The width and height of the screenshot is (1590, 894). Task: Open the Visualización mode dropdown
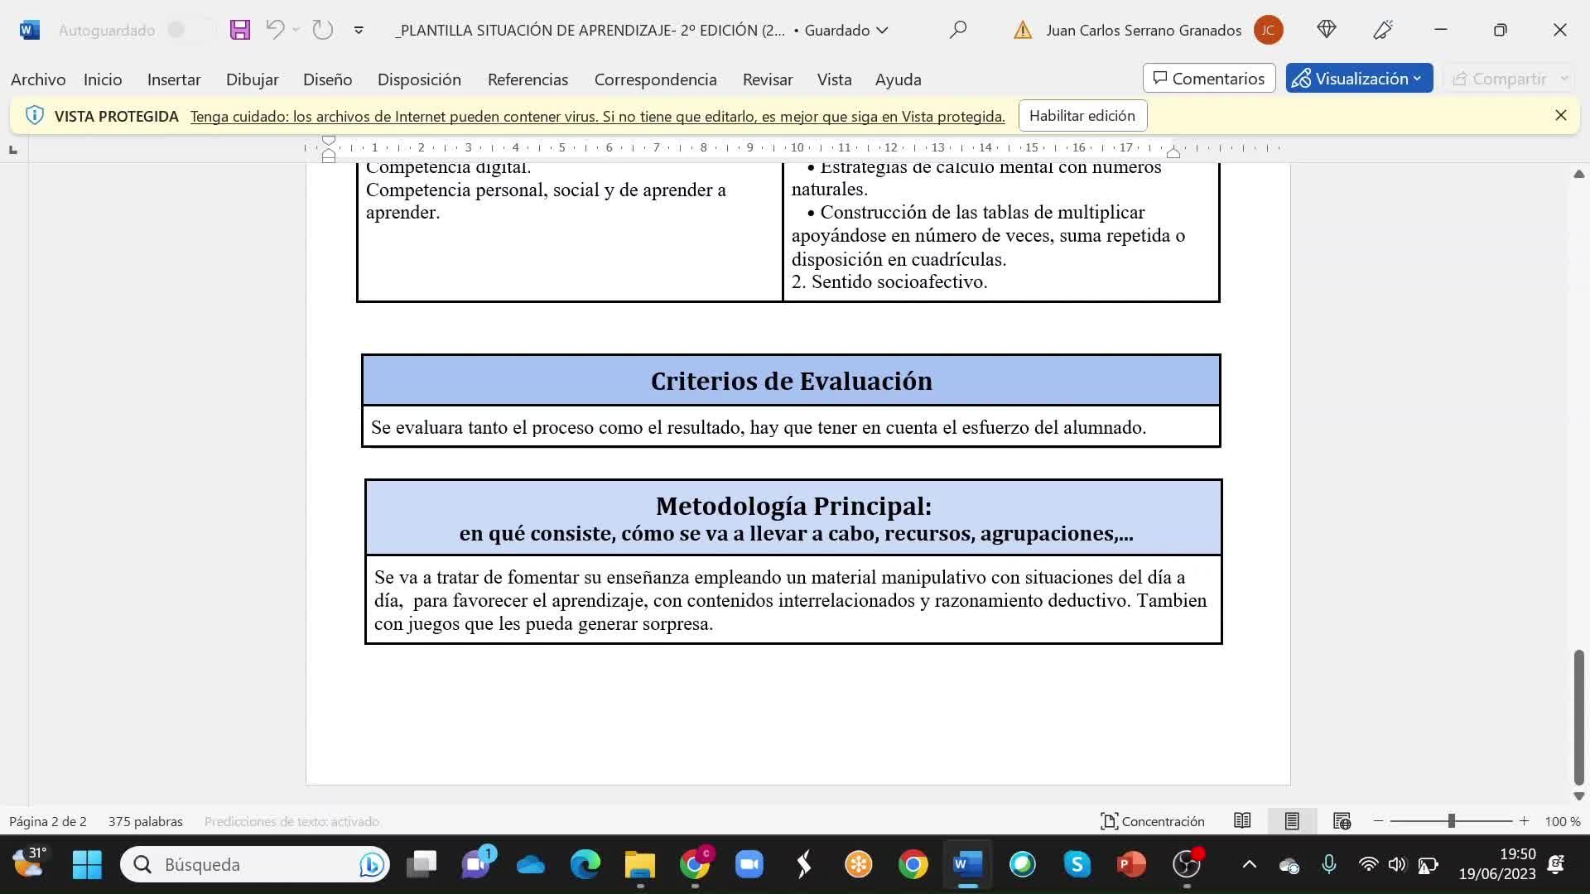(x=1359, y=79)
